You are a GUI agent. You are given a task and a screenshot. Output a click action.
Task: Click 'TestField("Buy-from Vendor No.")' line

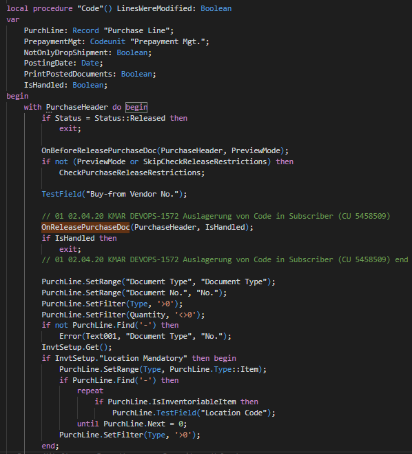pos(114,194)
